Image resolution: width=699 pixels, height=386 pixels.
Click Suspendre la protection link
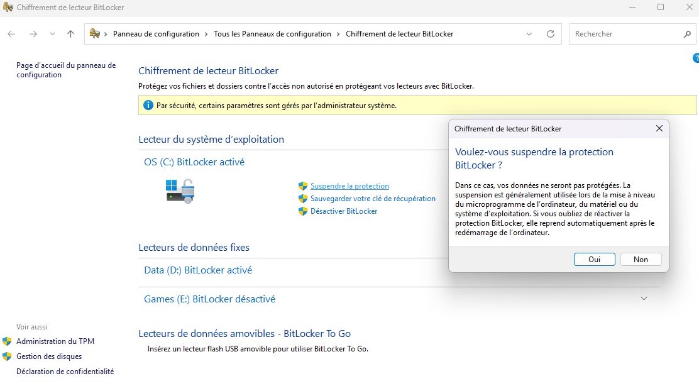pyautogui.click(x=349, y=186)
